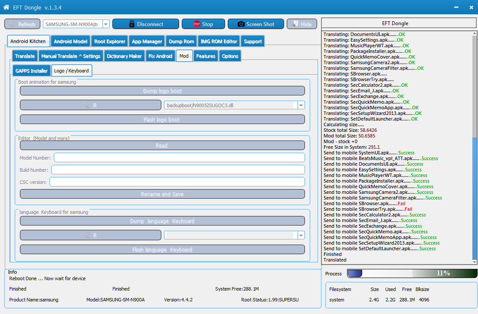Click the Disconnect USB icon button
Viewport: 478px width, 314px height.
pos(132,24)
